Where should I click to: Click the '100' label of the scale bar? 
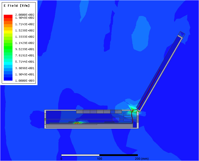coord(99,159)
